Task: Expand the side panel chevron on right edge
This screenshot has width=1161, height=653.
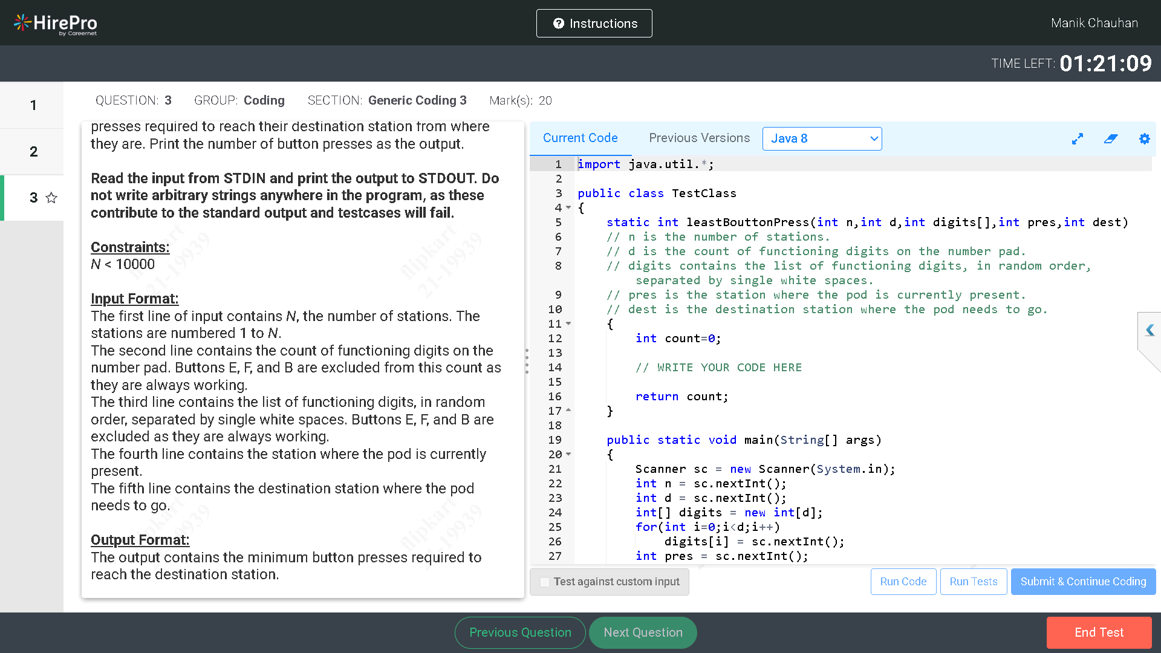Action: 1150,330
